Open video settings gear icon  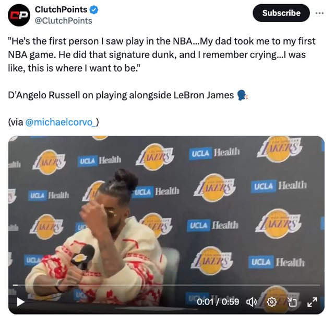click(272, 302)
